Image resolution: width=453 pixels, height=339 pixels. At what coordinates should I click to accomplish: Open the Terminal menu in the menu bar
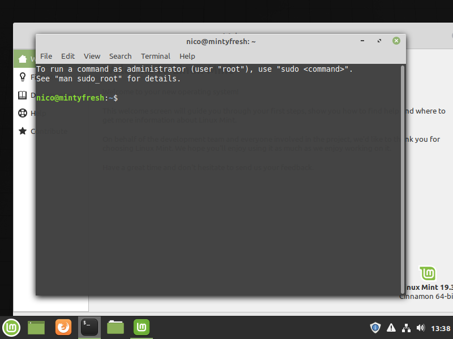pos(156,56)
